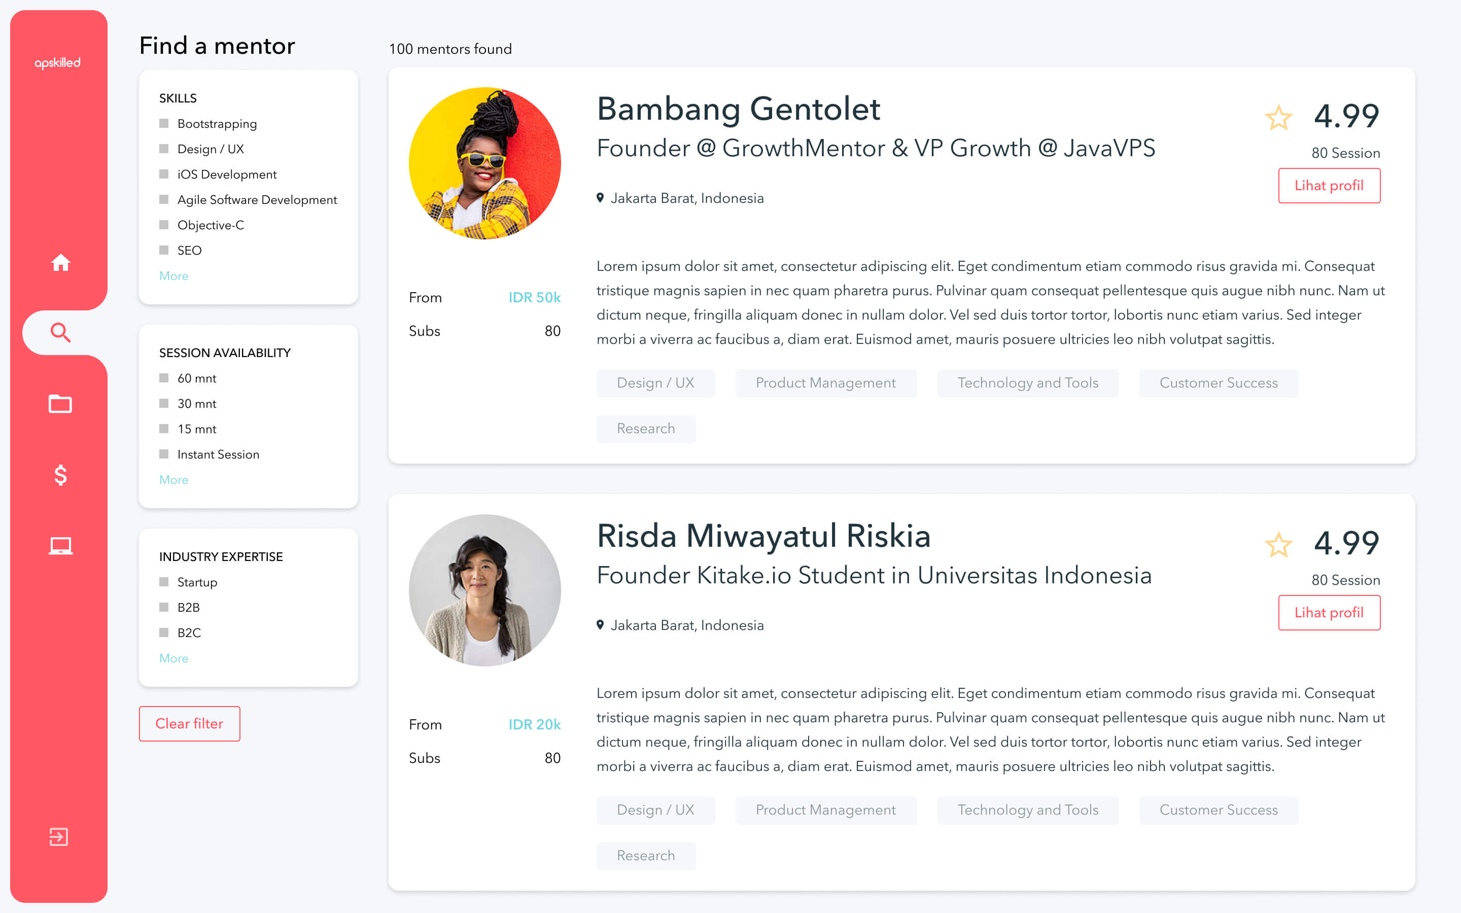Check the iOS Development checkbox
The image size is (1461, 913).
tap(164, 174)
